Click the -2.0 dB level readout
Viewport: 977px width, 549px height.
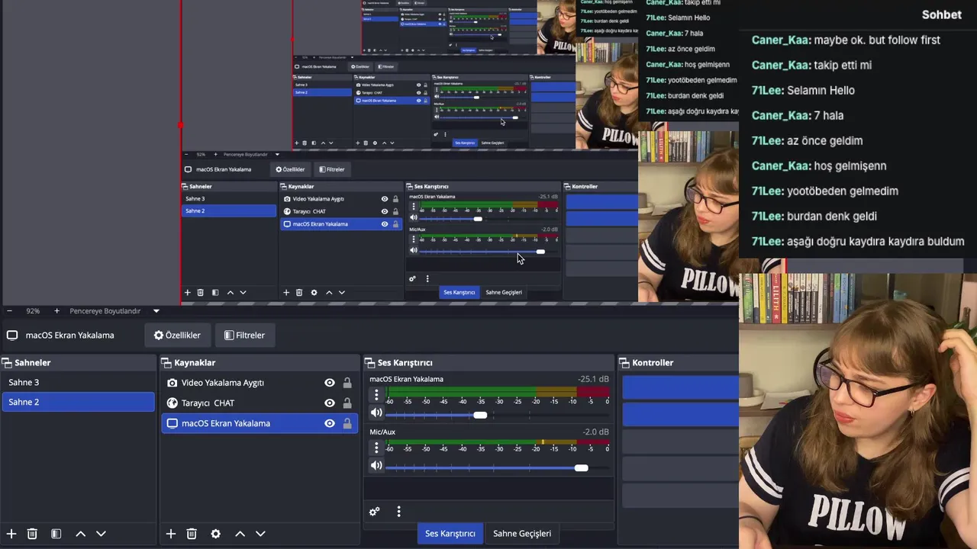click(x=596, y=432)
